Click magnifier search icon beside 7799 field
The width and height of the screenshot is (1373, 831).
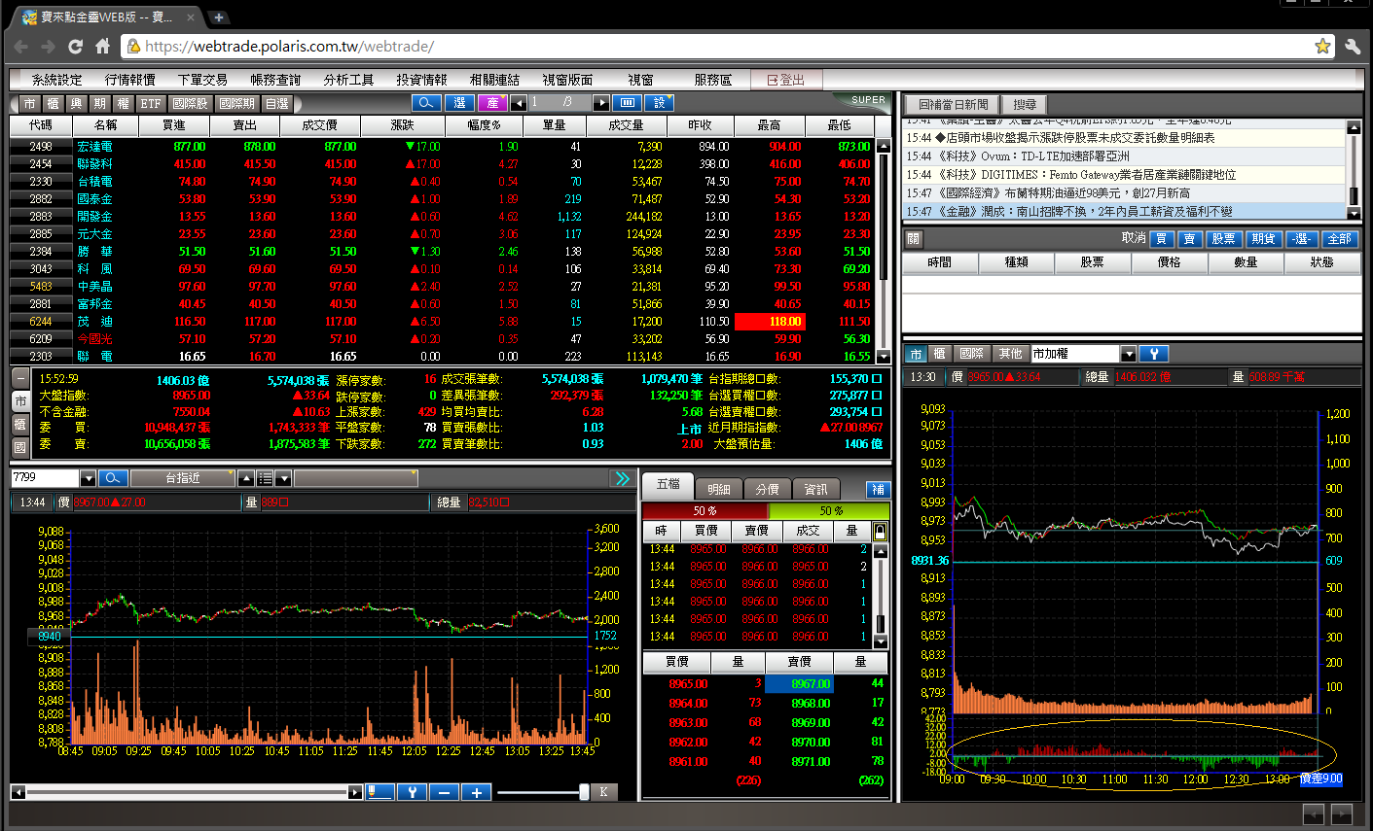(x=114, y=478)
